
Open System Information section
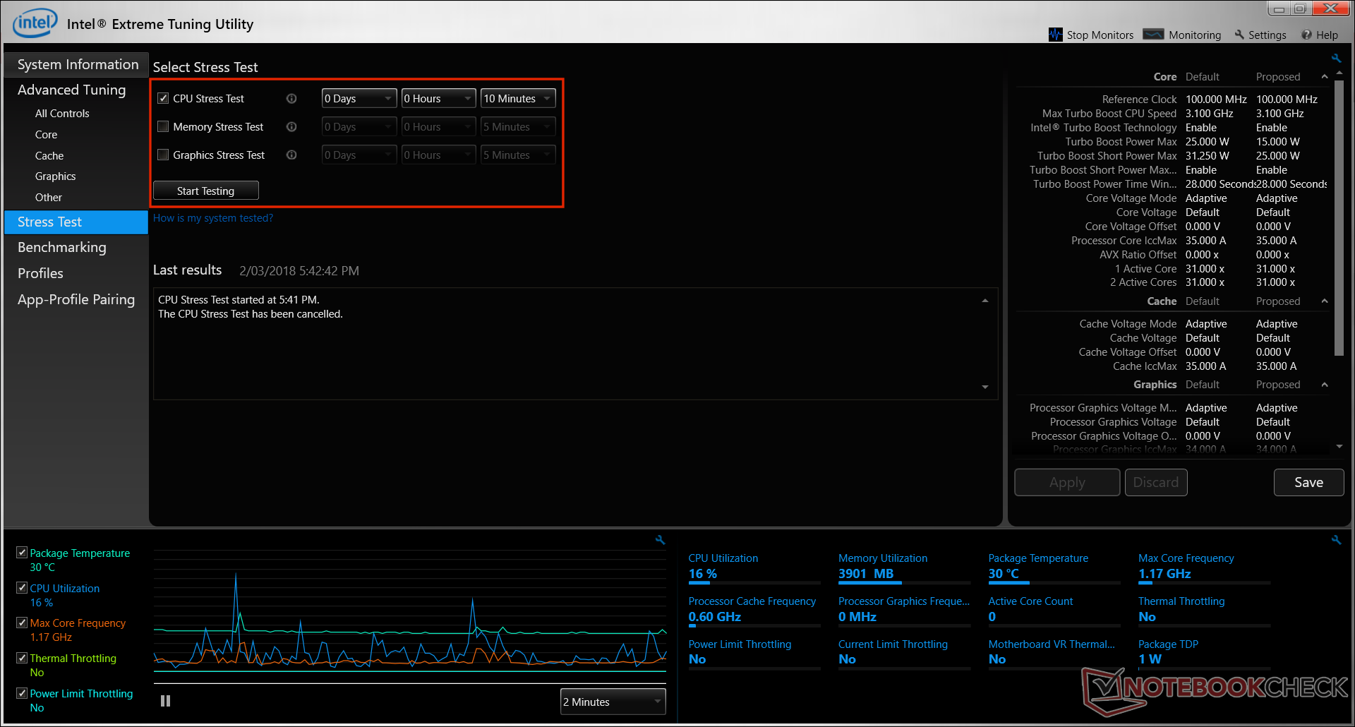pos(77,64)
